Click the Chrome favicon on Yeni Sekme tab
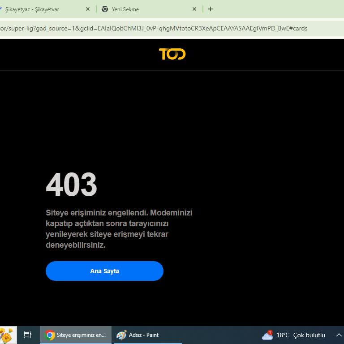Image resolution: width=344 pixels, height=344 pixels. pos(105,9)
